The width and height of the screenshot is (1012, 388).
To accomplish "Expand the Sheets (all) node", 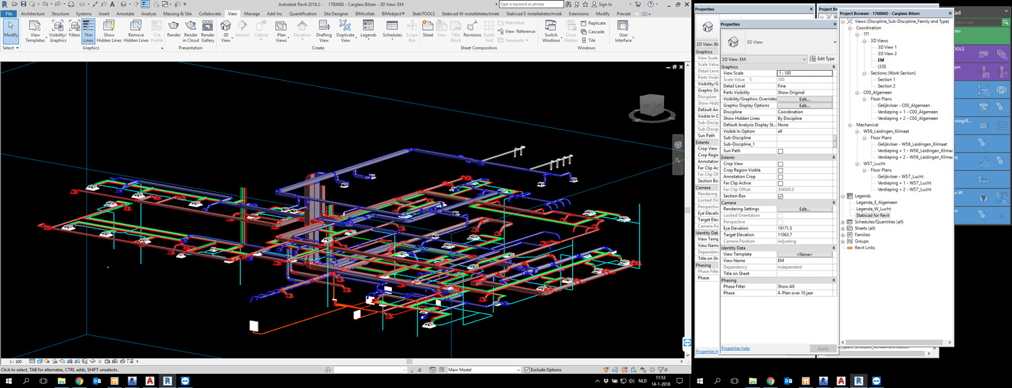I will [x=843, y=228].
